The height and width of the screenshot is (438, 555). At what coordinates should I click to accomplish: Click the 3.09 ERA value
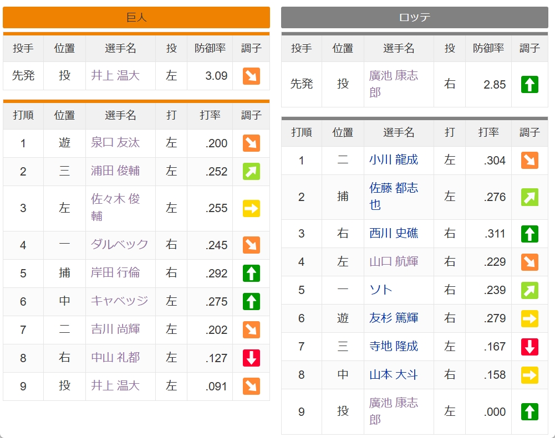click(x=216, y=76)
